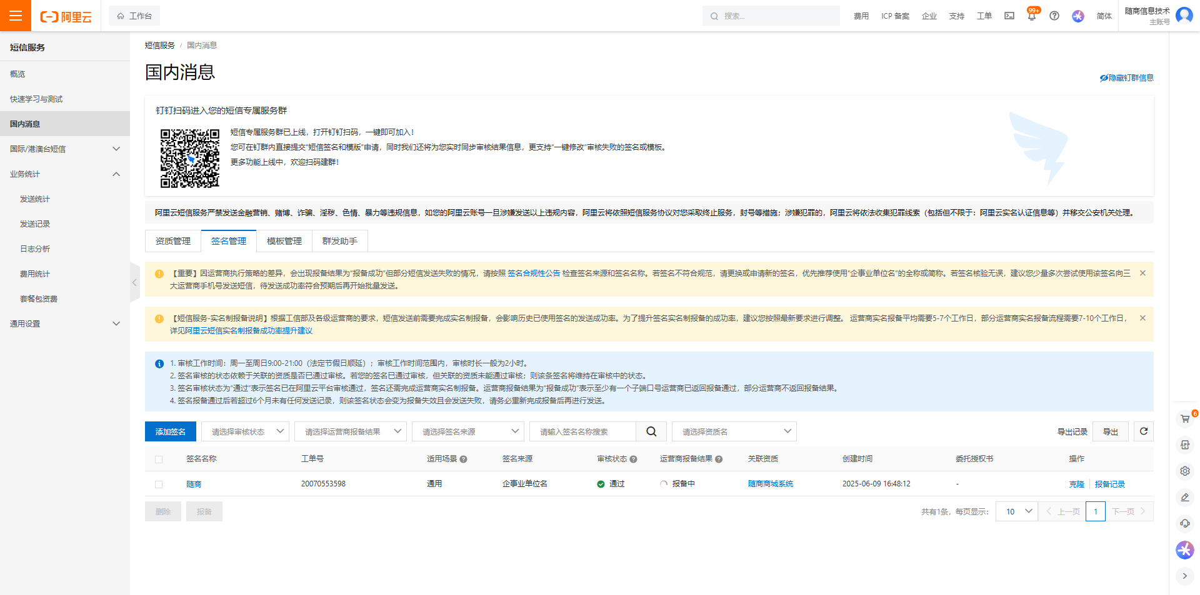The image size is (1200, 595).
Task: Open the feedback edit icon in right sidebar
Action: (1185, 497)
